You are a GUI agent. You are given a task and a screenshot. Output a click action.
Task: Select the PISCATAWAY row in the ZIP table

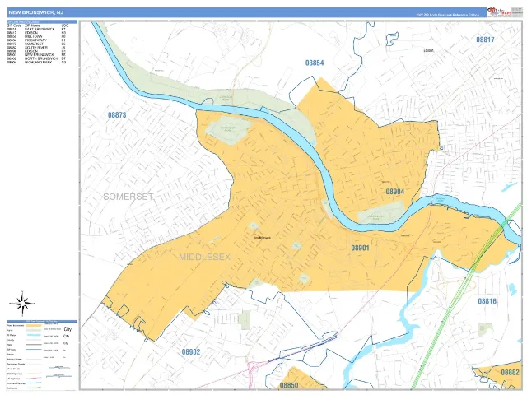pos(37,40)
